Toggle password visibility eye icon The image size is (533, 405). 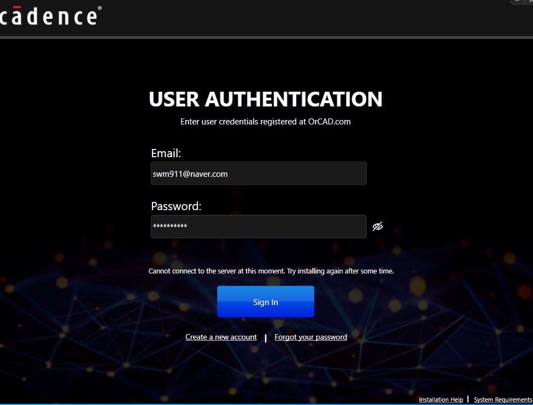[377, 226]
